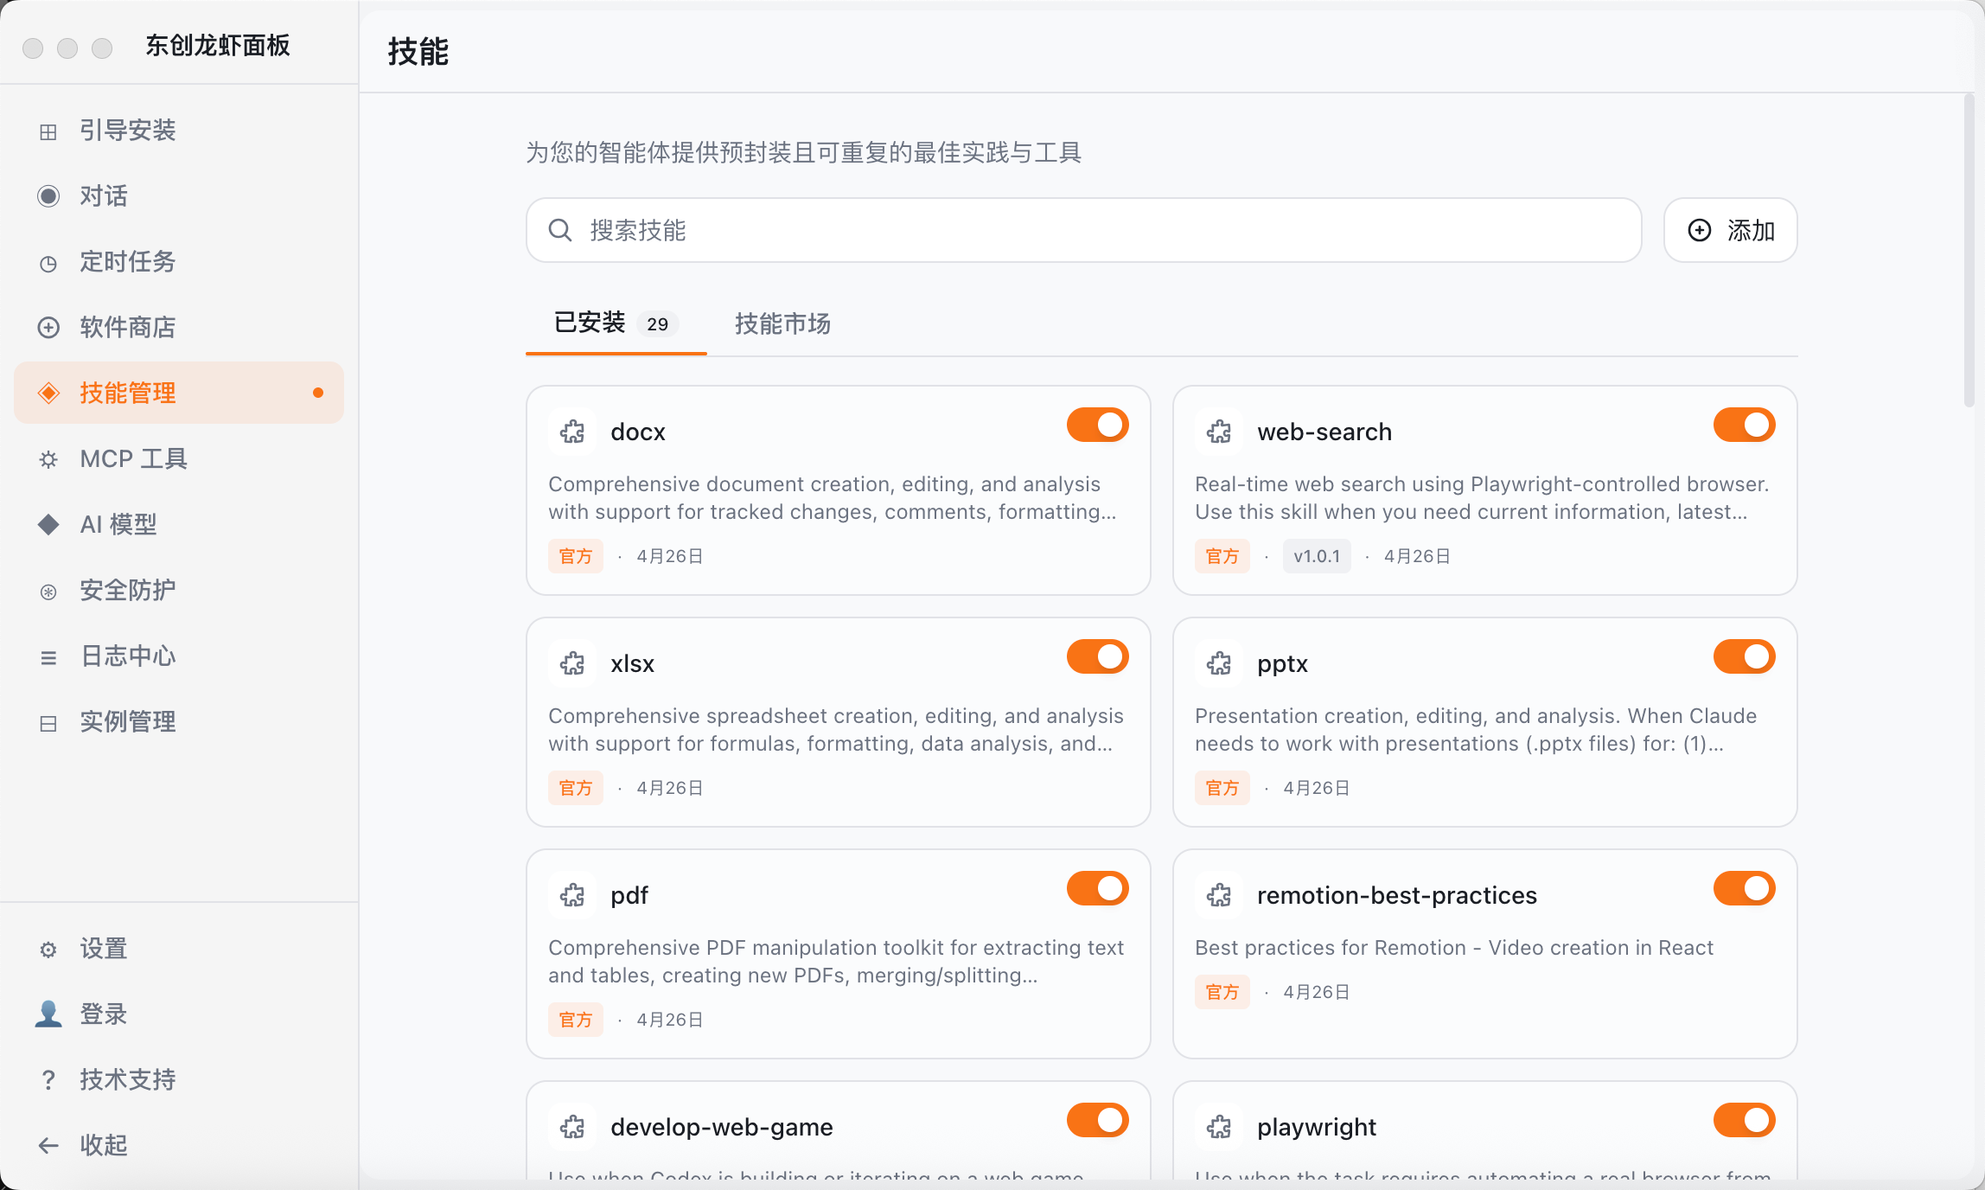Open 设置 in the sidebar

179,949
